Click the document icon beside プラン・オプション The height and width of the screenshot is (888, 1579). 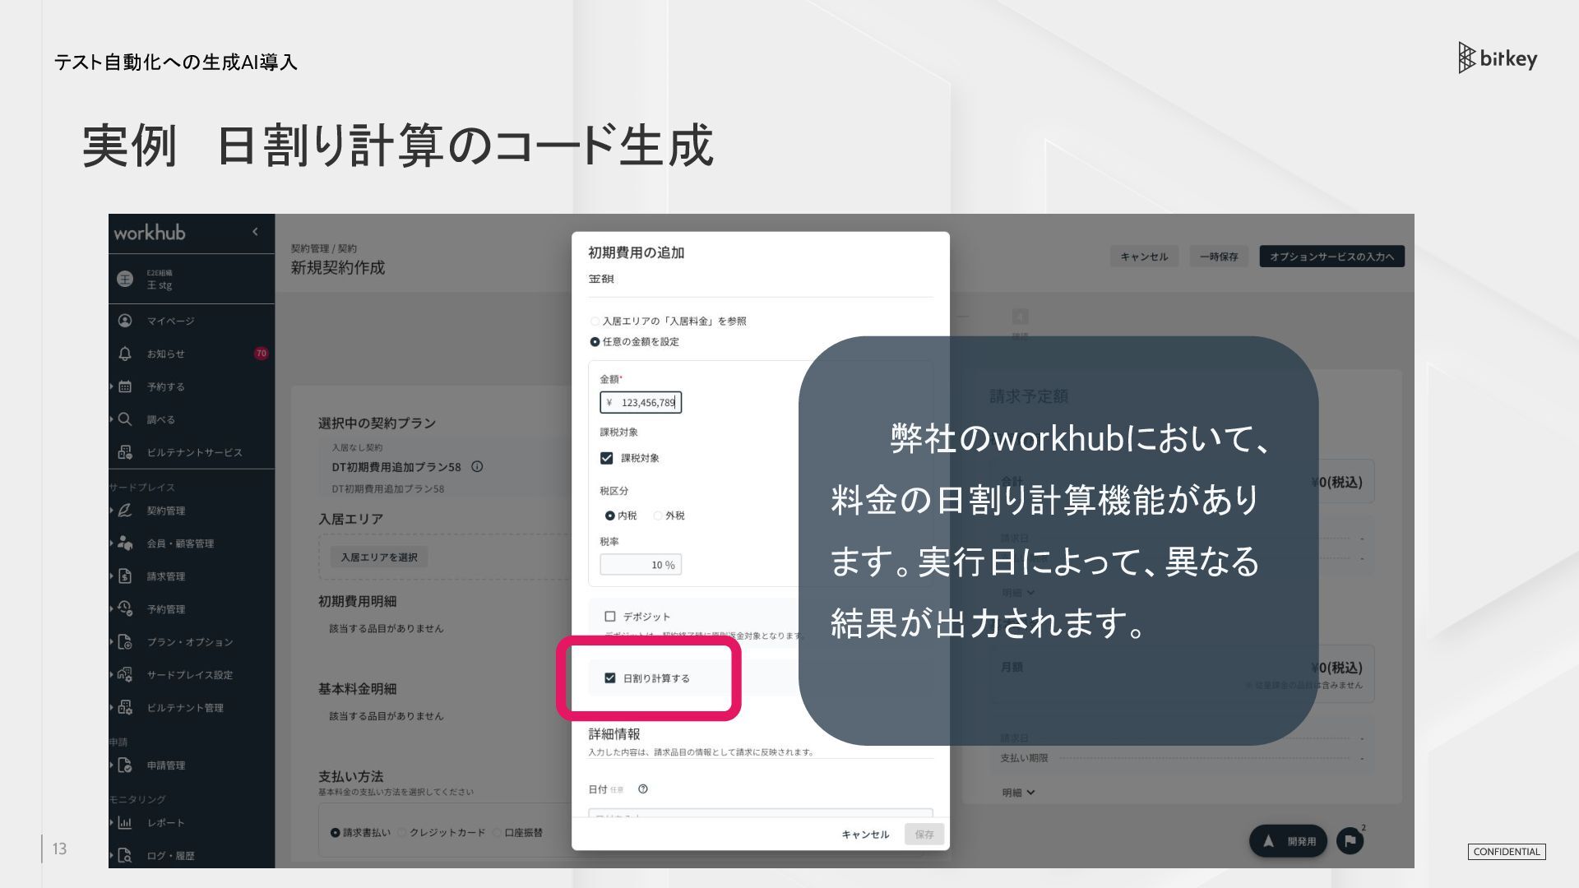125,642
